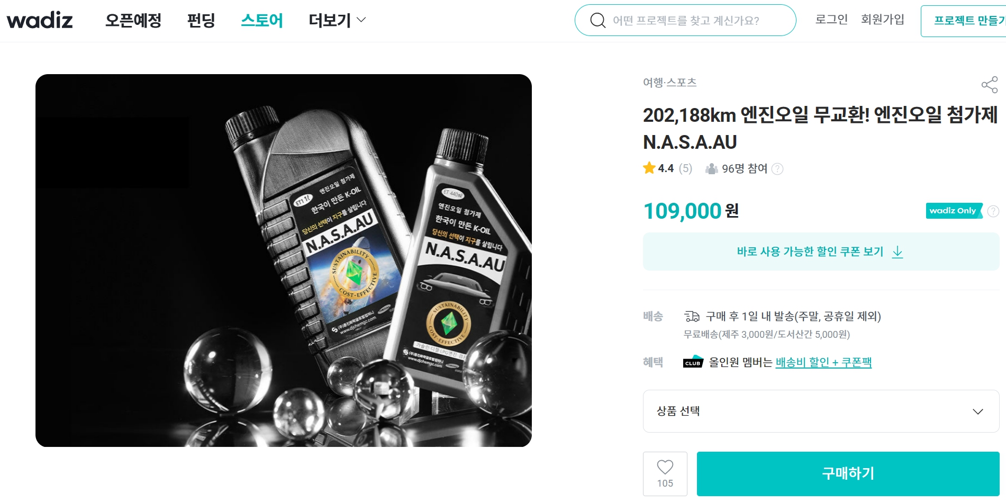The height and width of the screenshot is (502, 1006).
Task: Click the N.A.S.A.AU product image
Action: click(284, 261)
